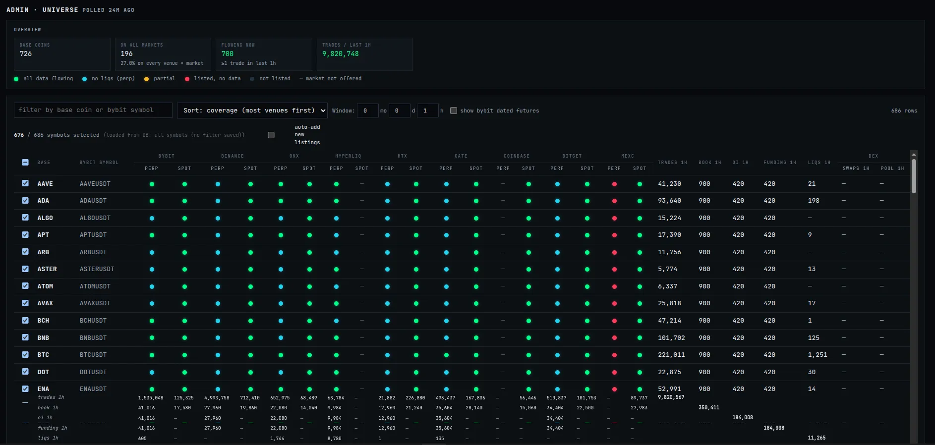Viewport: 935px width, 445px height.
Task: Click APT Gate spot green status dot
Action: [476, 235]
